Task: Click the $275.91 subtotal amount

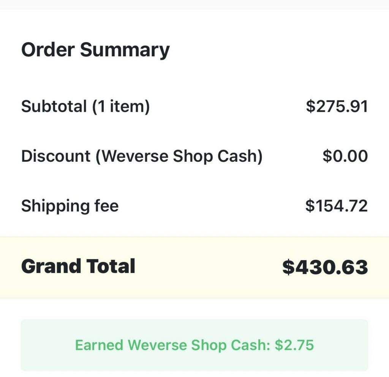Action: pos(337,107)
